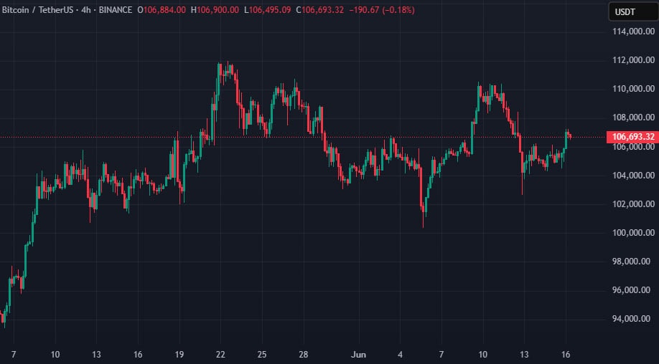Click the current price label 106,693.32
The width and height of the screenshot is (659, 364).
[632, 137]
